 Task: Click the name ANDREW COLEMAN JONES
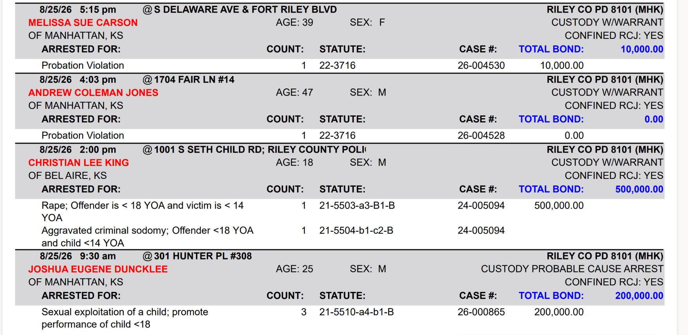93,93
